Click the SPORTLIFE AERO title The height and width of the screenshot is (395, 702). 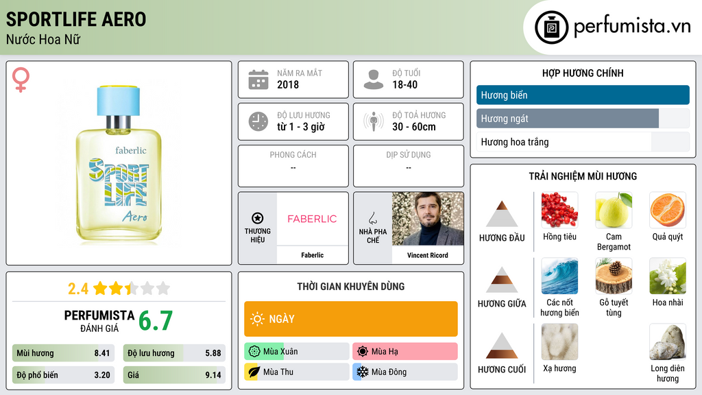(x=76, y=19)
